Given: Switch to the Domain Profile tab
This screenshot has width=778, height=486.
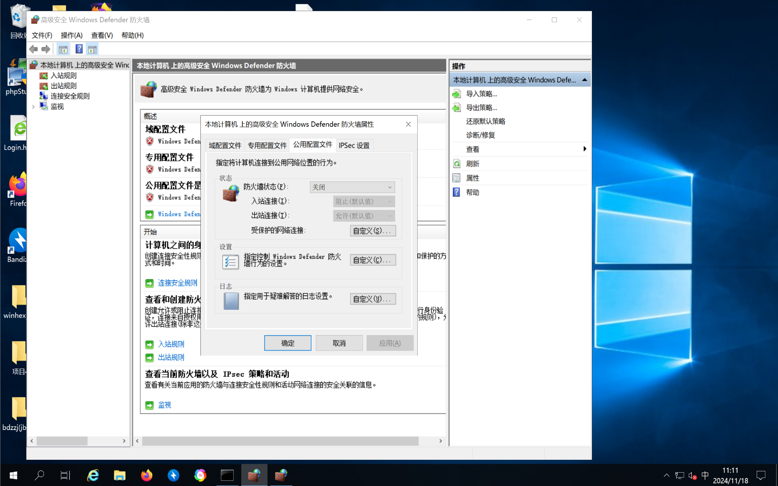Looking at the screenshot, I should point(225,145).
